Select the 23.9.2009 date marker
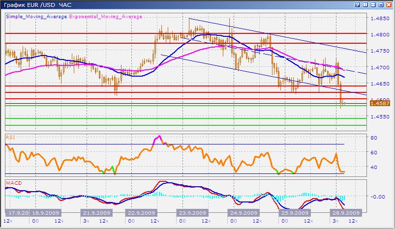 [193, 213]
